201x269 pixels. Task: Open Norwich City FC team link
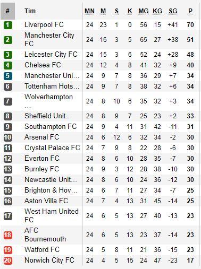(49, 260)
